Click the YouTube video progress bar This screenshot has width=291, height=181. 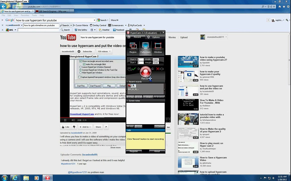click(x=93, y=117)
